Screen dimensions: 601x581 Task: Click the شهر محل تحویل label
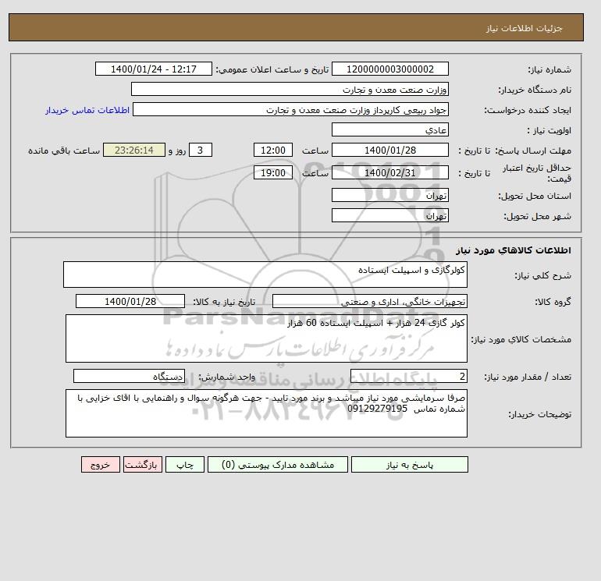(537, 216)
